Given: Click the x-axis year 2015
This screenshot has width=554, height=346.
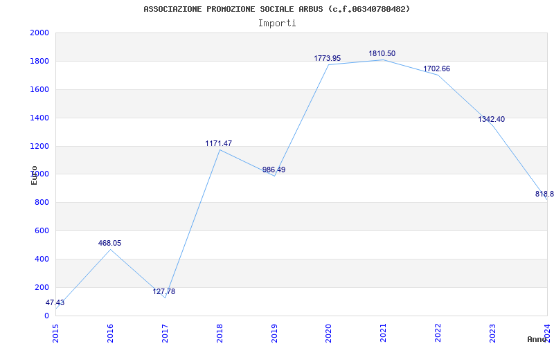Looking at the screenshot, I should pos(55,334).
